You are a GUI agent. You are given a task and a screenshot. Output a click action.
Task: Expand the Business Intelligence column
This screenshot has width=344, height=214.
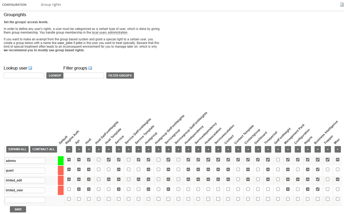(318, 149)
